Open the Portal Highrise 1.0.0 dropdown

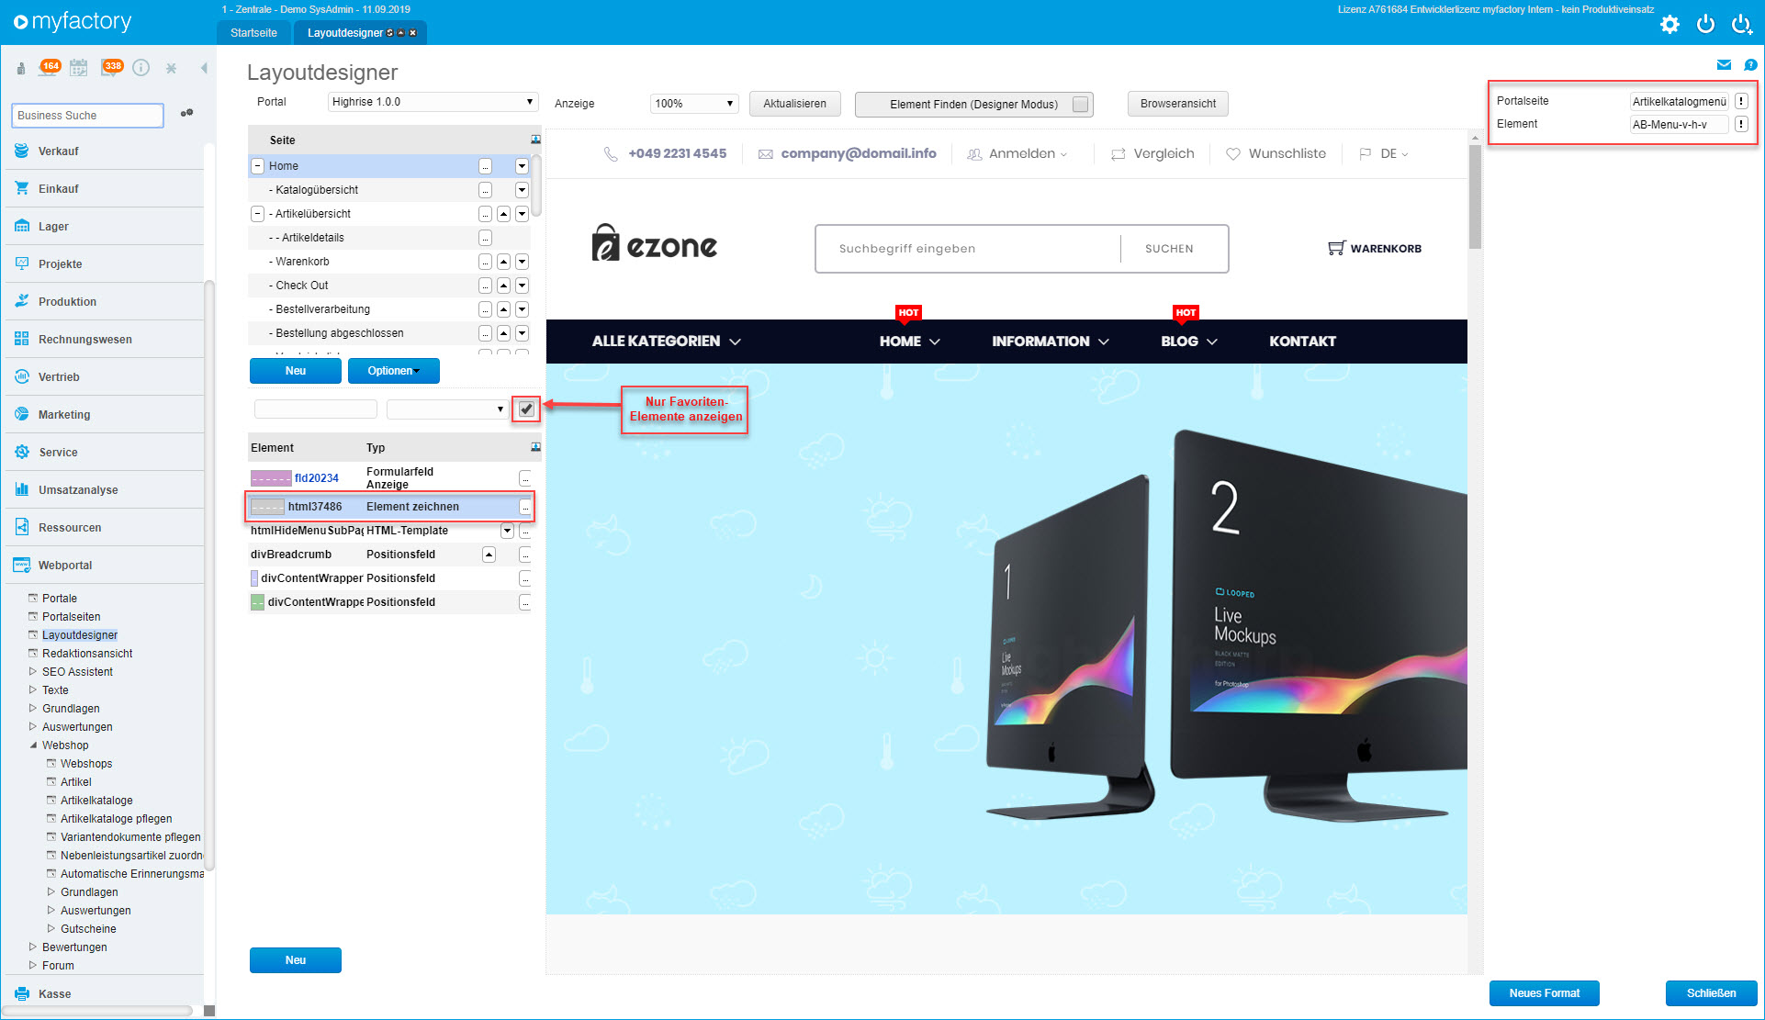[x=433, y=102]
